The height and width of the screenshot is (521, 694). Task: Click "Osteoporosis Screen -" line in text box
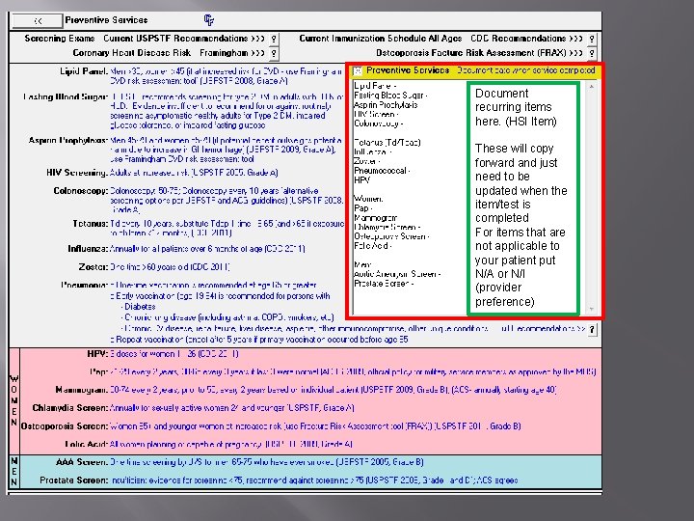coord(391,236)
